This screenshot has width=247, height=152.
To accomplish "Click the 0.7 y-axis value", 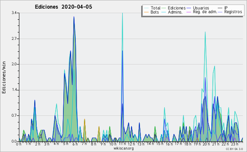I will 14,116.
